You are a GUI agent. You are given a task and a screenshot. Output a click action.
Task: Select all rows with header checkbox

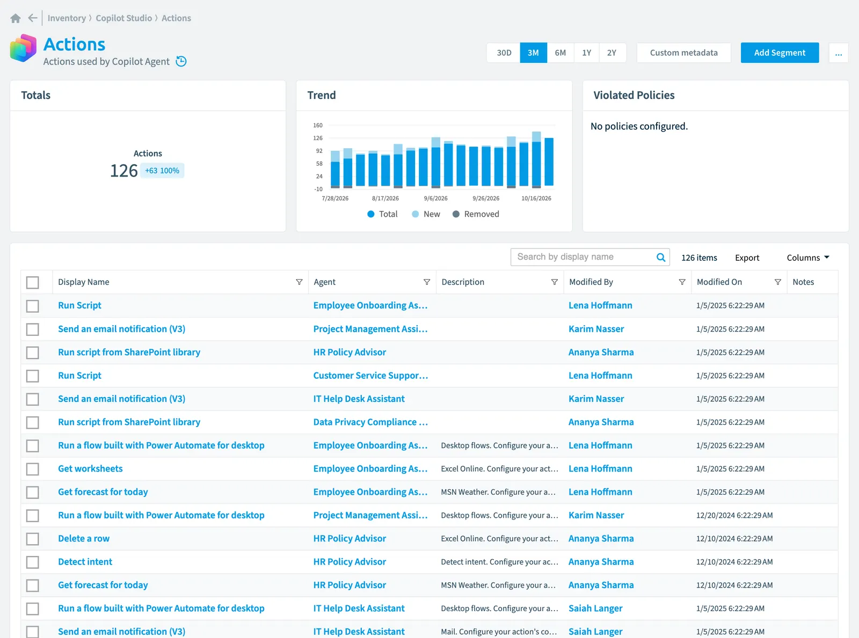click(x=33, y=282)
